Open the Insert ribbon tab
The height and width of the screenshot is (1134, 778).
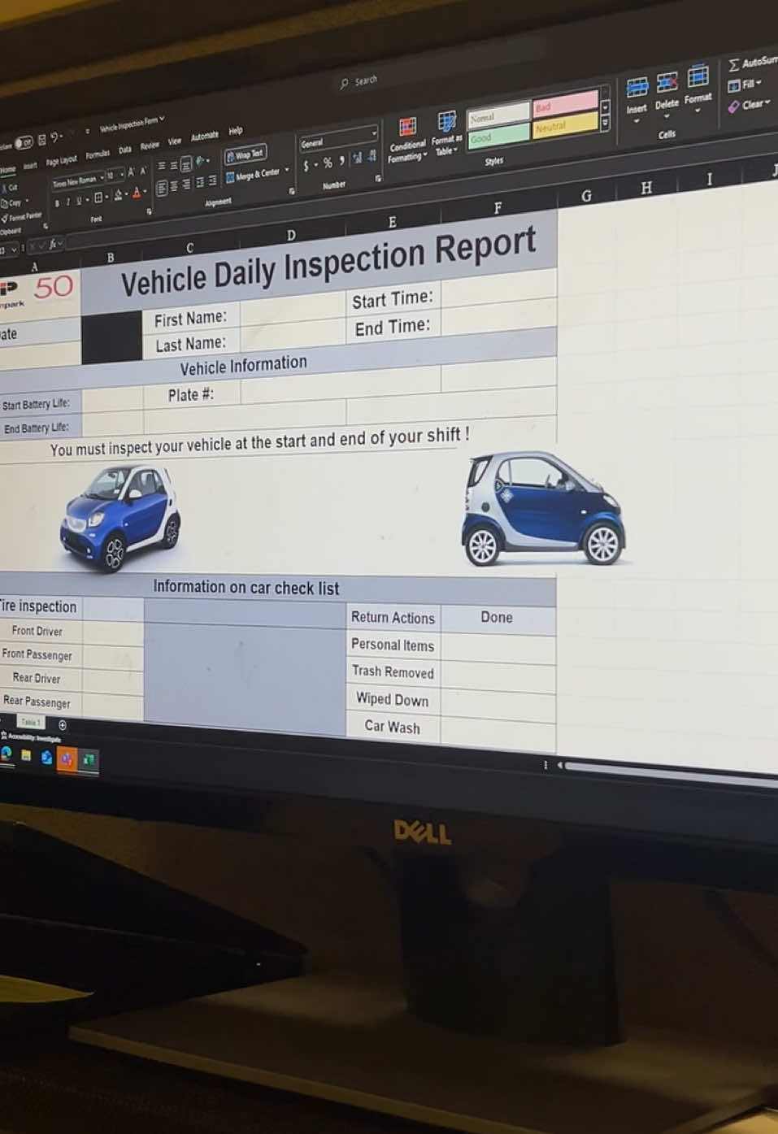[30, 165]
